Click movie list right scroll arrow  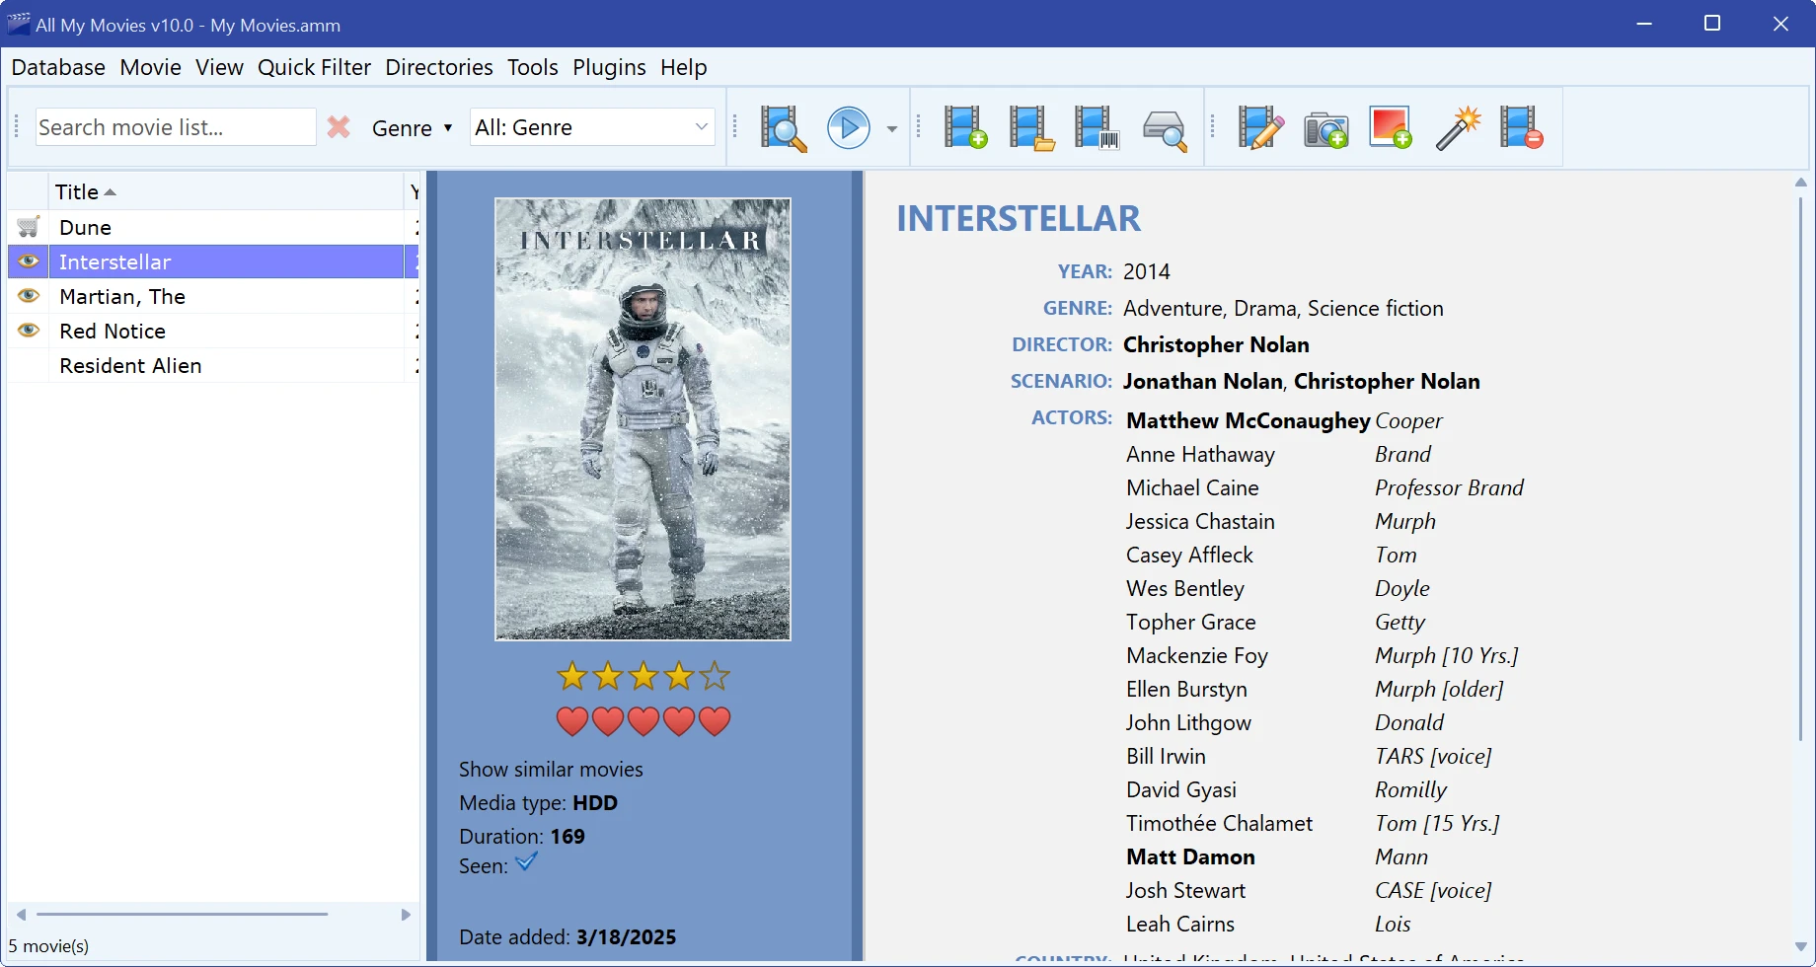pos(406,915)
